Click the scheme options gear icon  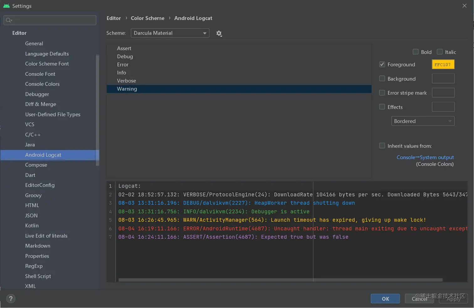click(x=219, y=33)
